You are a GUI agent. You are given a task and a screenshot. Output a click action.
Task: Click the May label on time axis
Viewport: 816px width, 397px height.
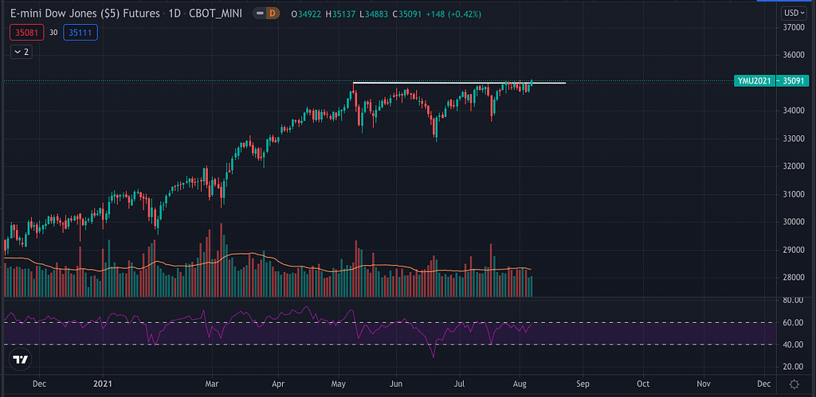[x=339, y=384]
